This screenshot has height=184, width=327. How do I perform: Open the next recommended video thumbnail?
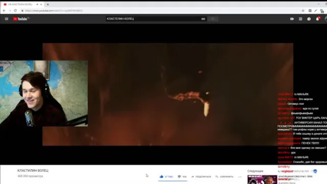pos(262,179)
